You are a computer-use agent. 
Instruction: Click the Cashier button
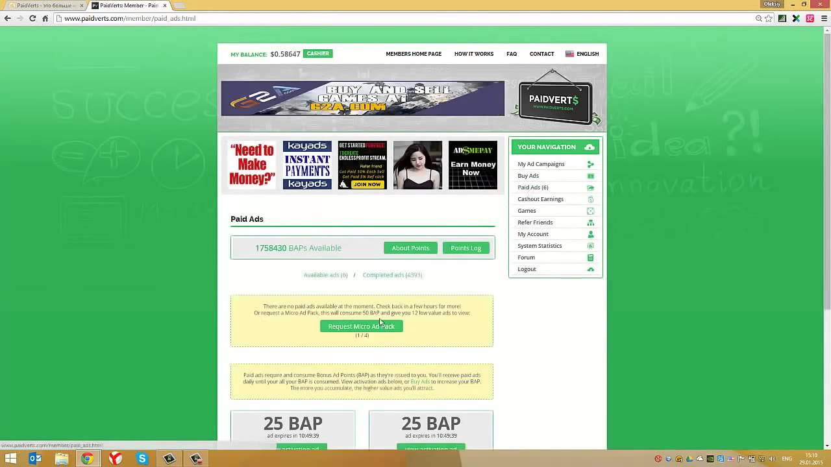click(x=317, y=54)
